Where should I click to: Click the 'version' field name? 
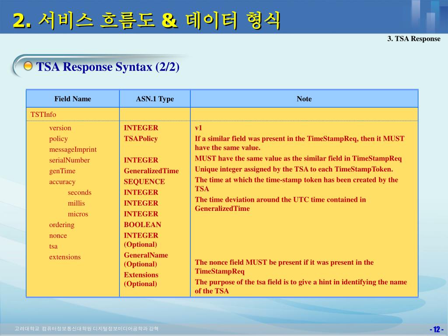click(60, 128)
